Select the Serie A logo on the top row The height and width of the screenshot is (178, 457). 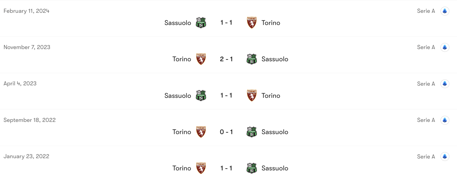pyautogui.click(x=445, y=11)
